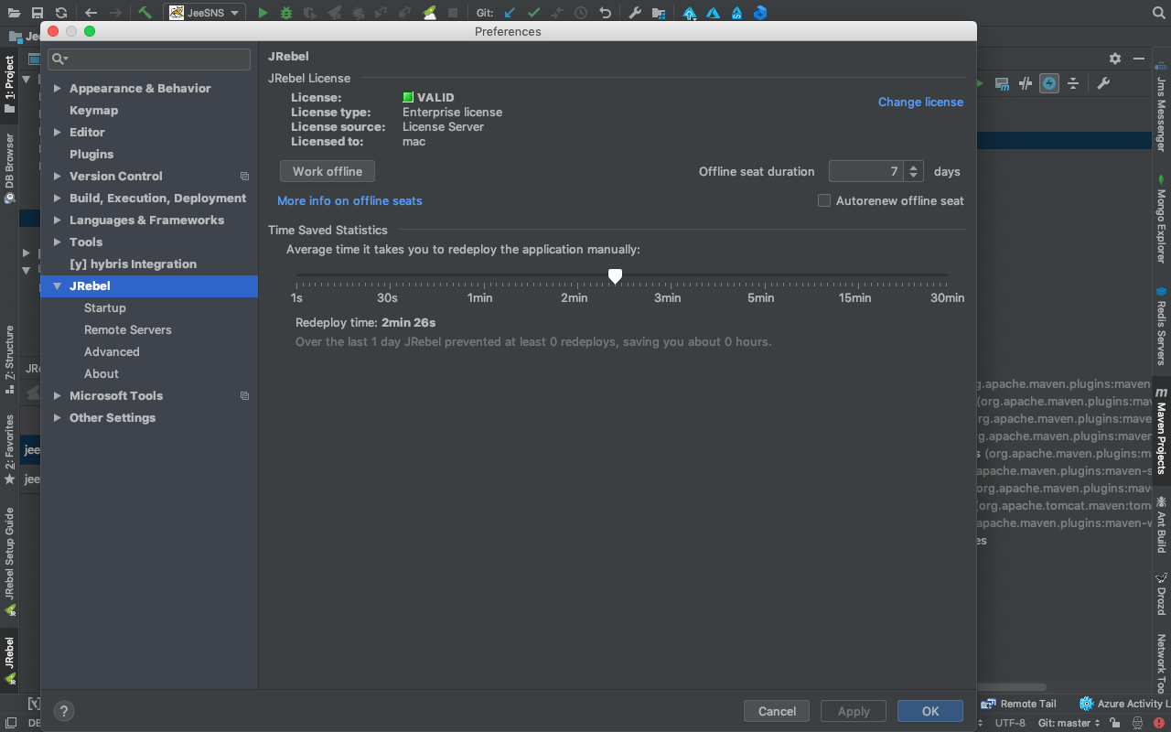Click the Back navigation arrow

[91, 13]
